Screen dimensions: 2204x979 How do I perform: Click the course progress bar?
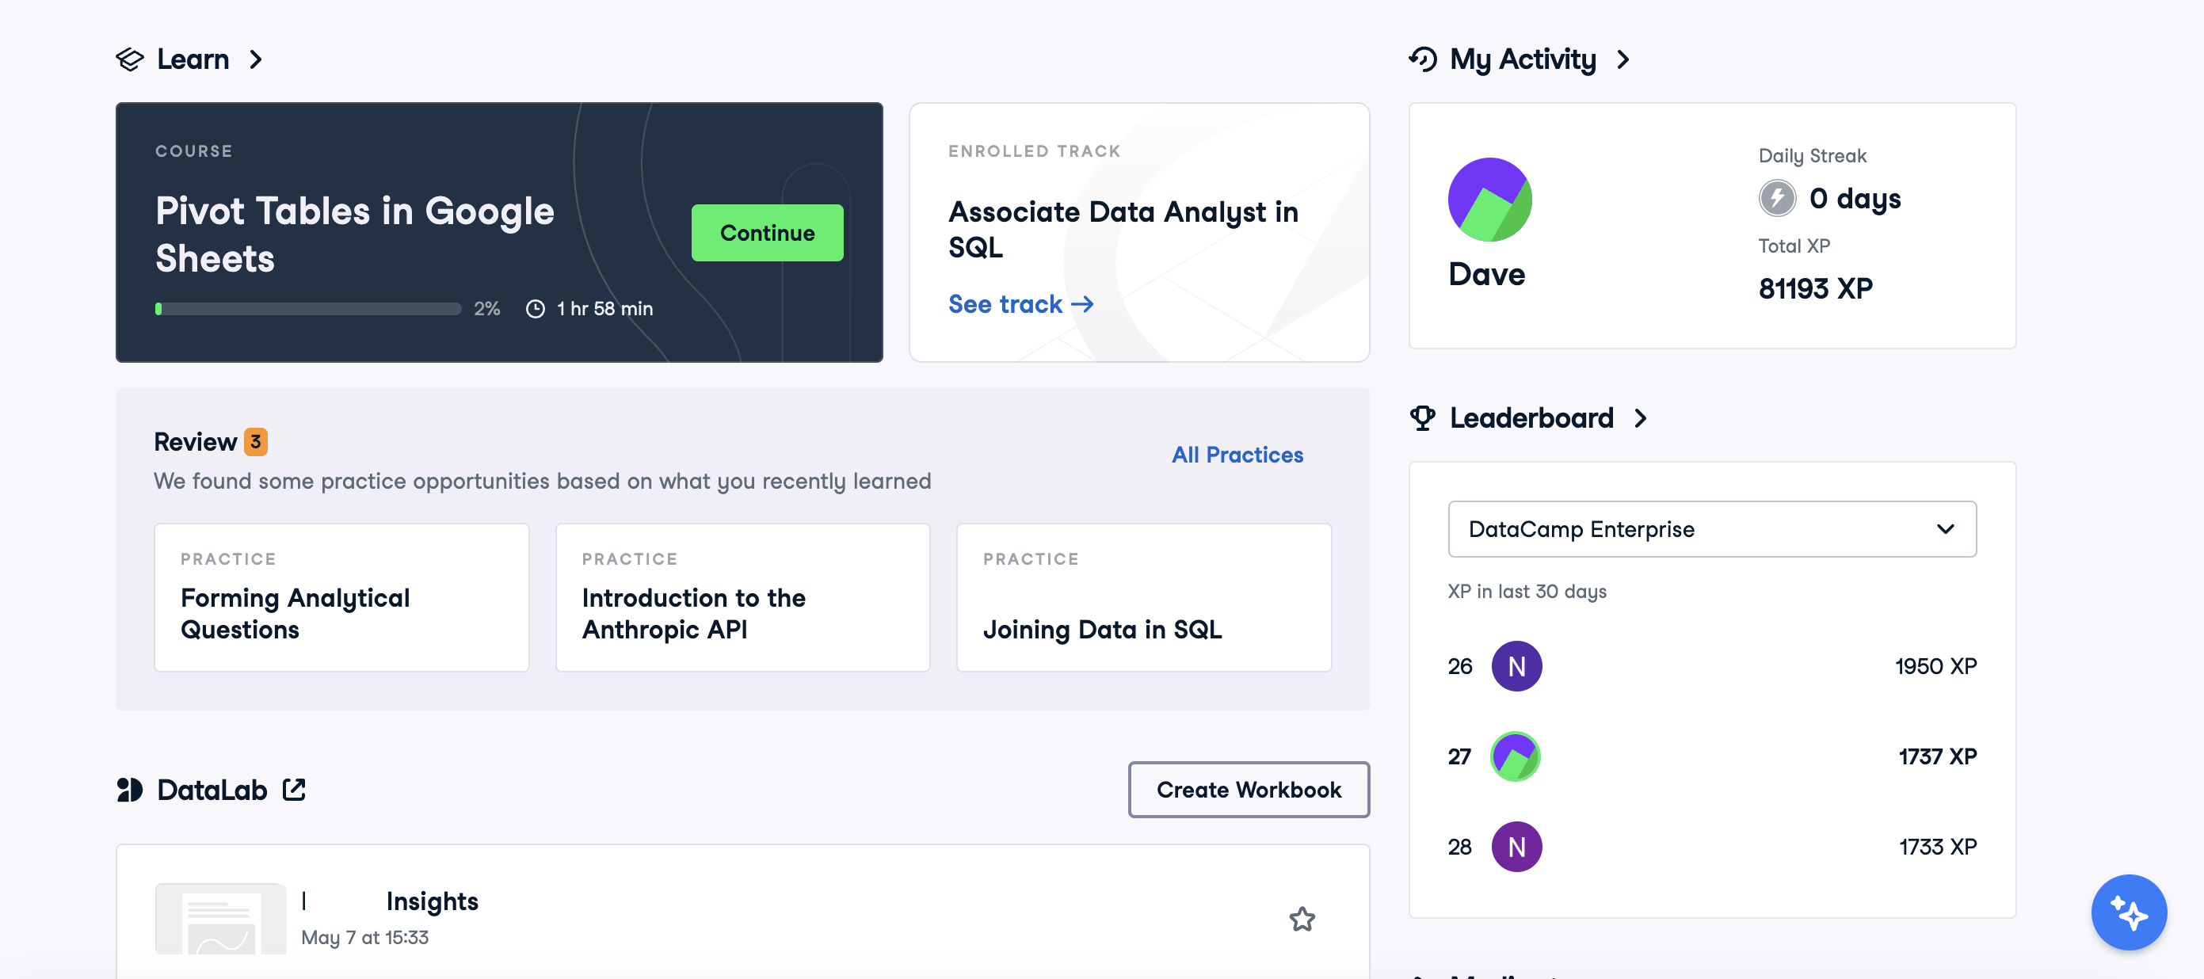(x=308, y=309)
